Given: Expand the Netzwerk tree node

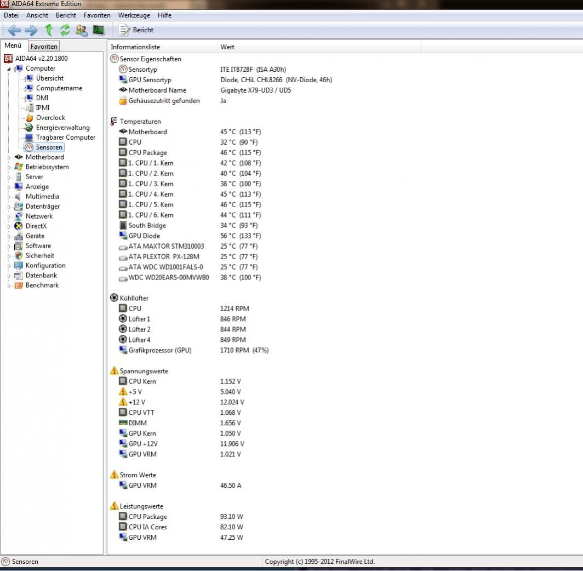Looking at the screenshot, I should 9,216.
